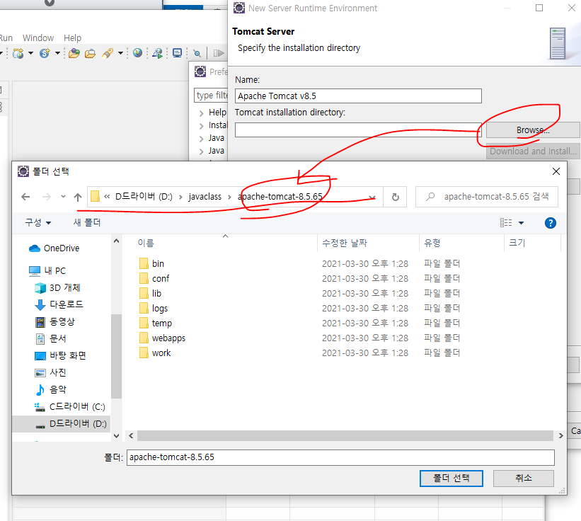Viewport: 581px width, 521px height.
Task: Click the Open Type toolbar icon
Action: click(x=74, y=53)
